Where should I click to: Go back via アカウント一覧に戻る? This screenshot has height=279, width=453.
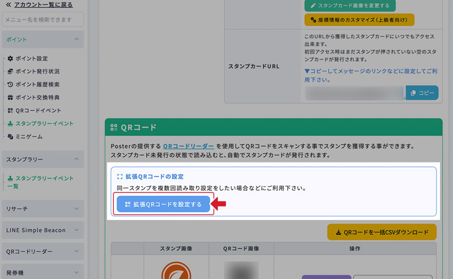pos(42,5)
